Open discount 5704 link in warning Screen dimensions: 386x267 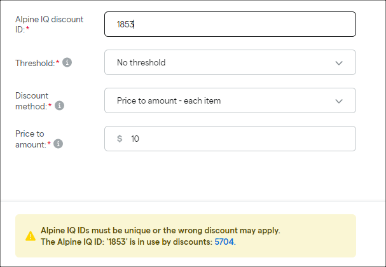tap(224, 242)
